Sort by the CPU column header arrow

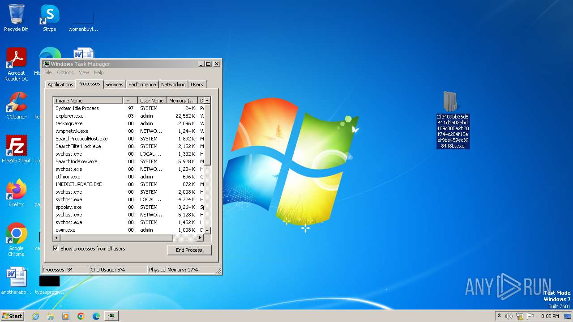[x=130, y=101]
